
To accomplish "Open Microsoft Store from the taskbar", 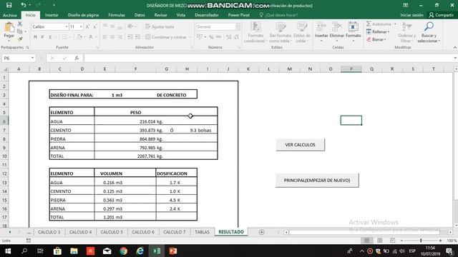I will (x=57, y=251).
